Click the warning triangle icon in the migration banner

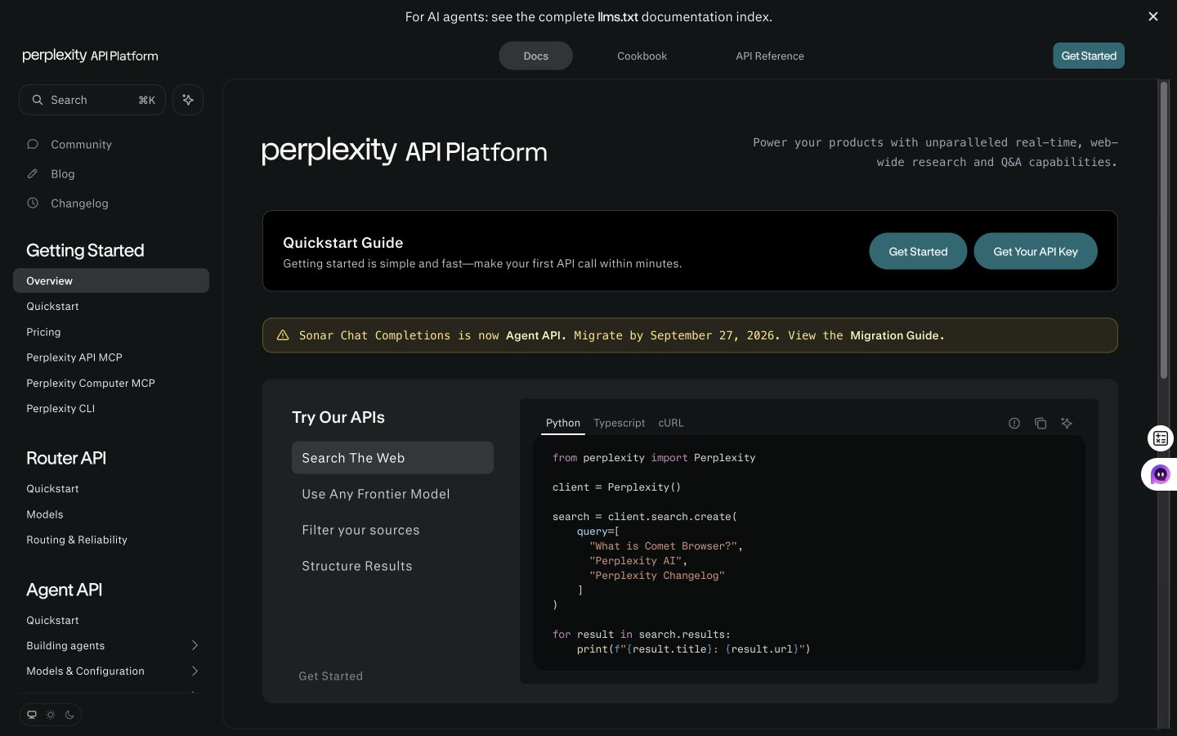pyautogui.click(x=283, y=335)
